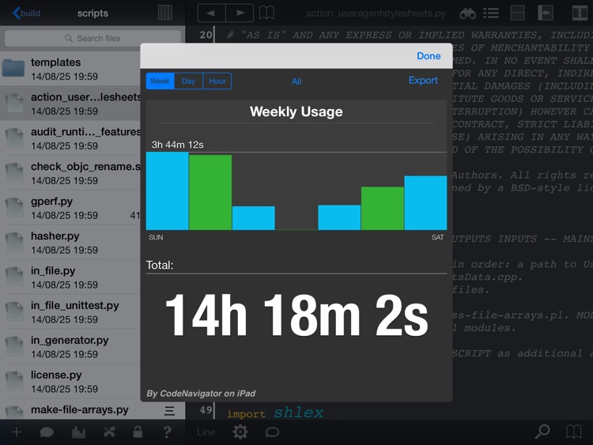The width and height of the screenshot is (593, 445).
Task: Navigate back with left arrow button
Action: 211,13
